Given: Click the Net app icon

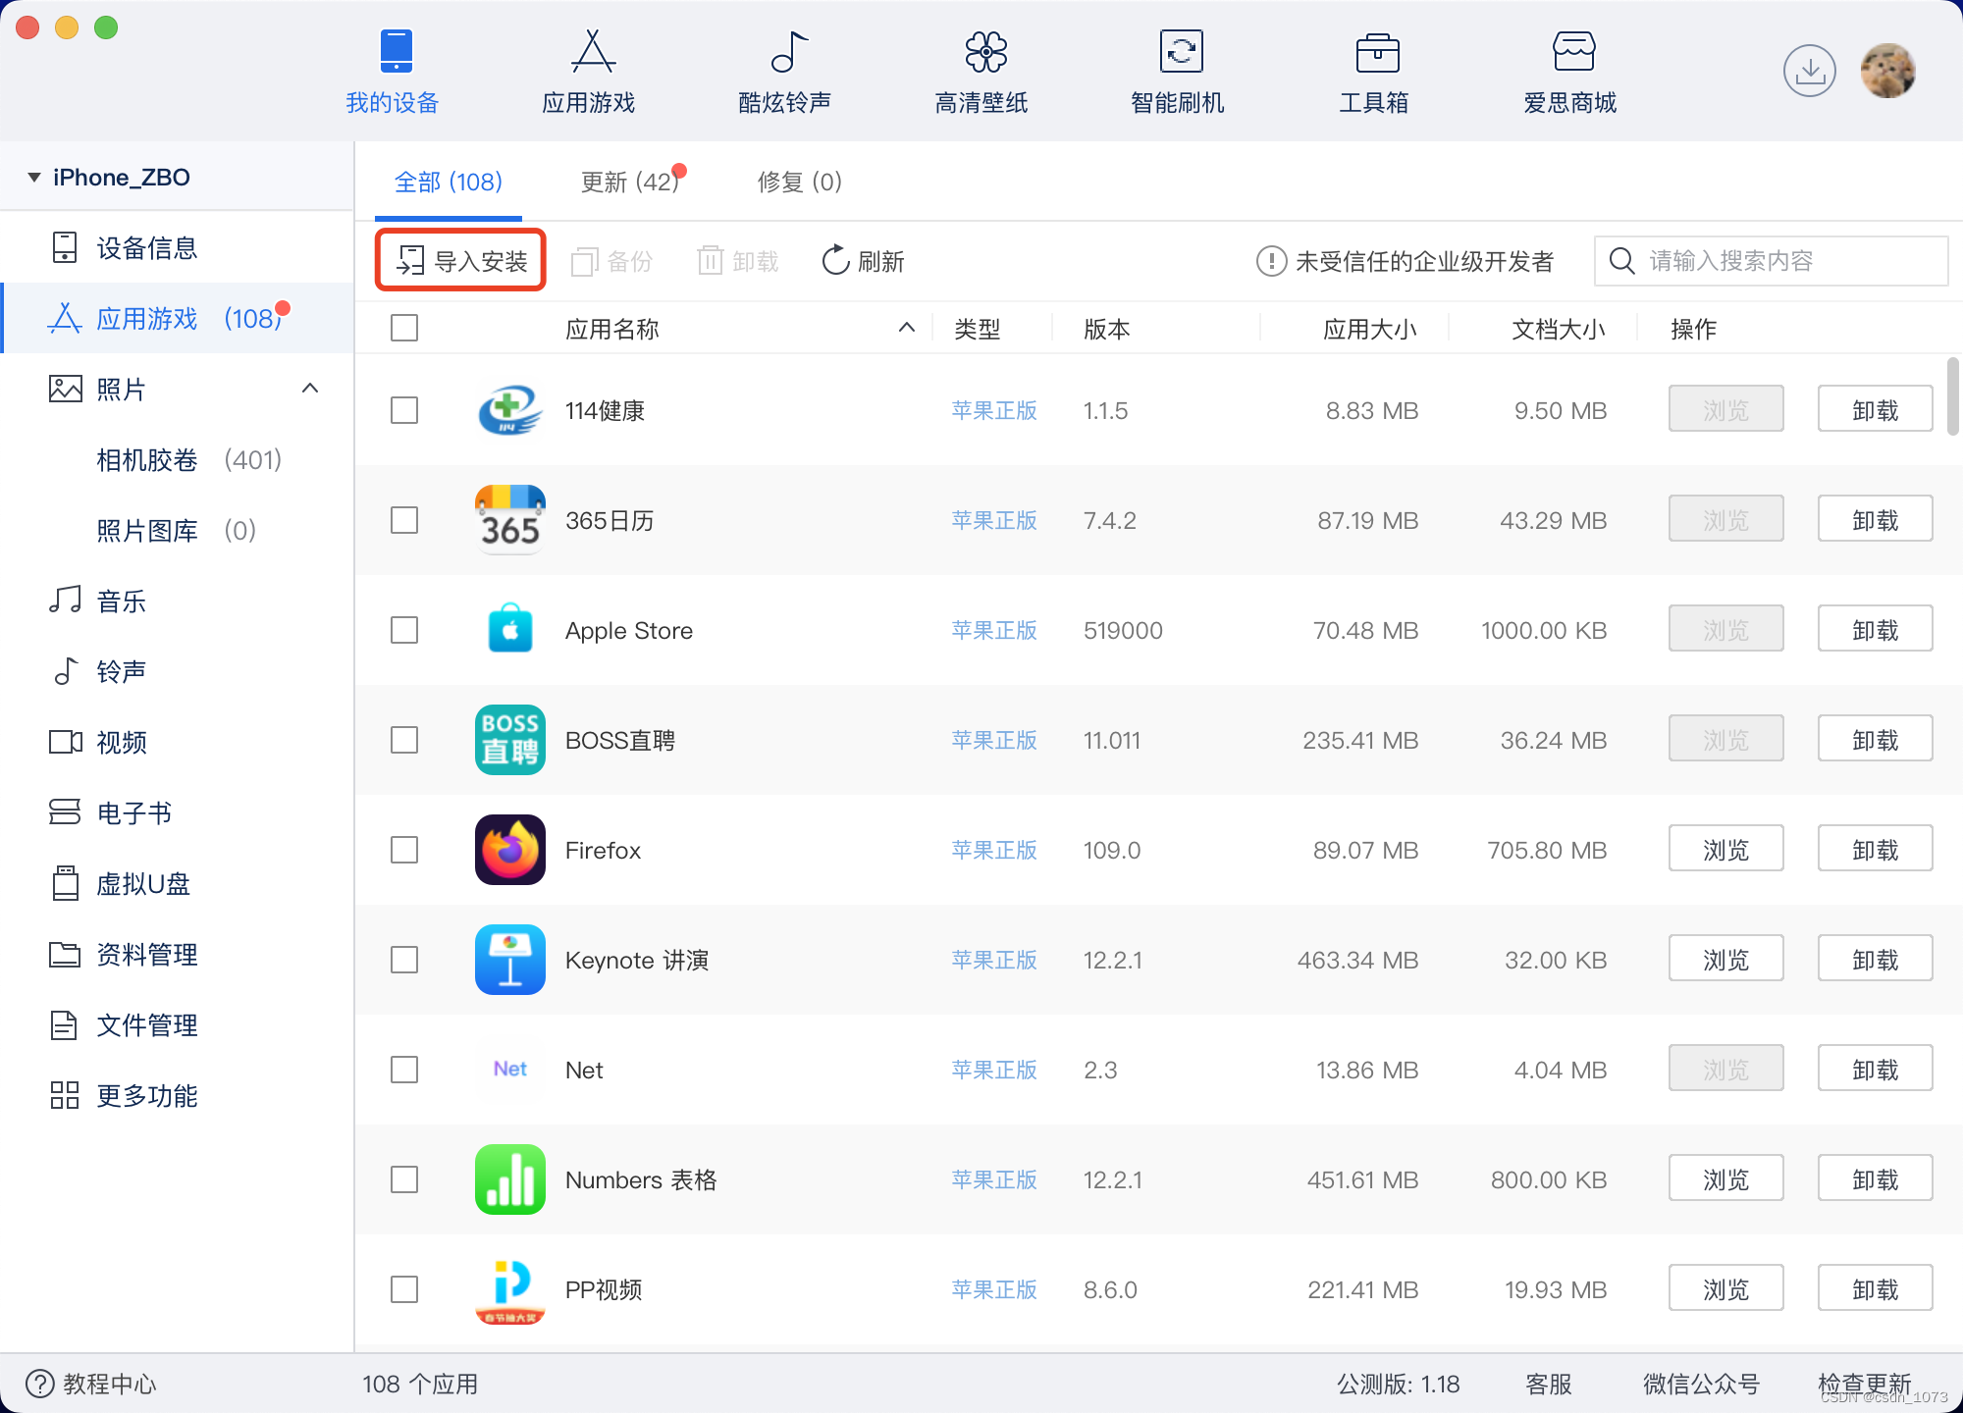Looking at the screenshot, I should point(509,1070).
